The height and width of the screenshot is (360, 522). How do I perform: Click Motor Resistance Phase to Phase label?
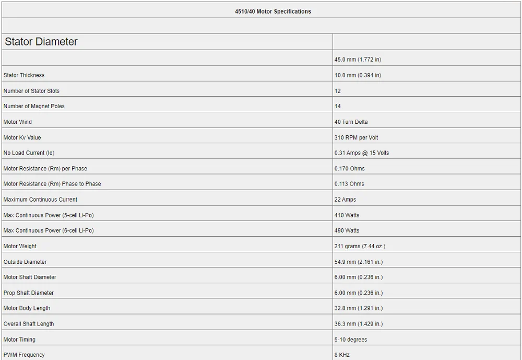52,184
